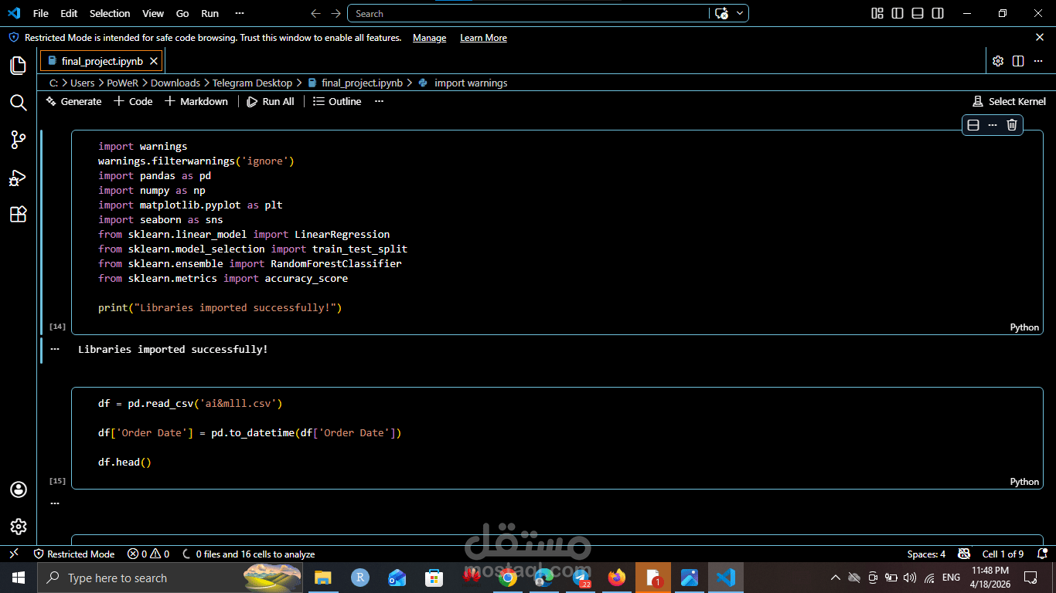
Task: Open the Search view in activity bar
Action: point(19,103)
